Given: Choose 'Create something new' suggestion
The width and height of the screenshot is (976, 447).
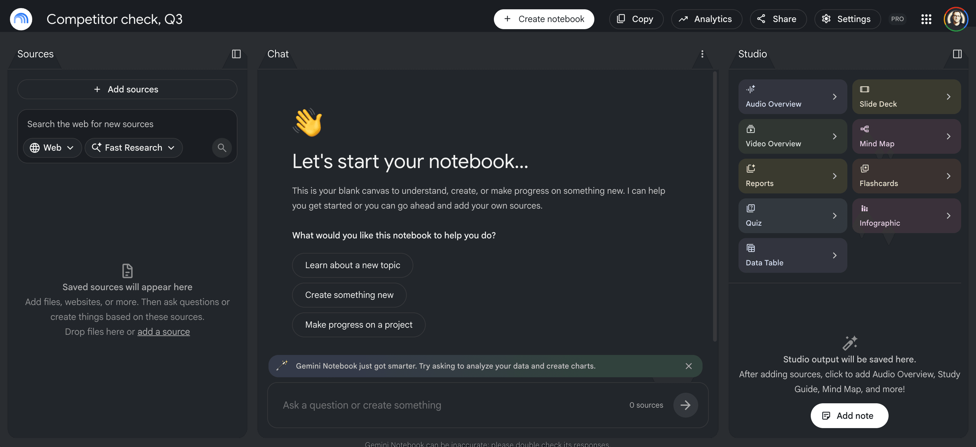Looking at the screenshot, I should click(349, 295).
